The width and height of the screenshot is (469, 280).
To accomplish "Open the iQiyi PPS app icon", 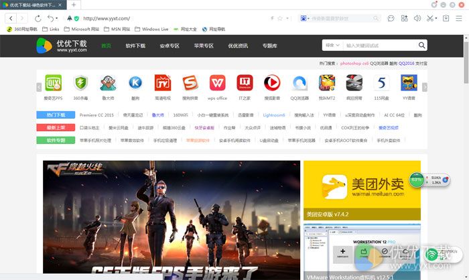I will point(53,83).
